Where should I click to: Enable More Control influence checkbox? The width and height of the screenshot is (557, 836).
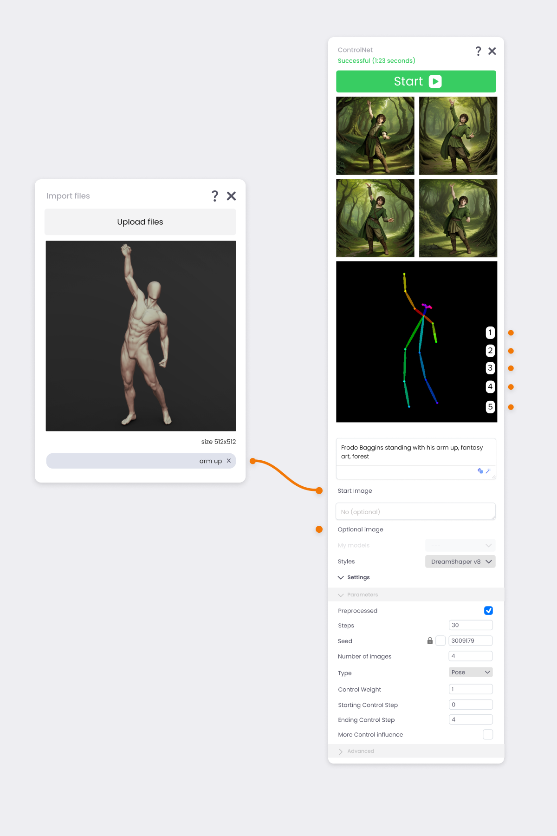[488, 734]
